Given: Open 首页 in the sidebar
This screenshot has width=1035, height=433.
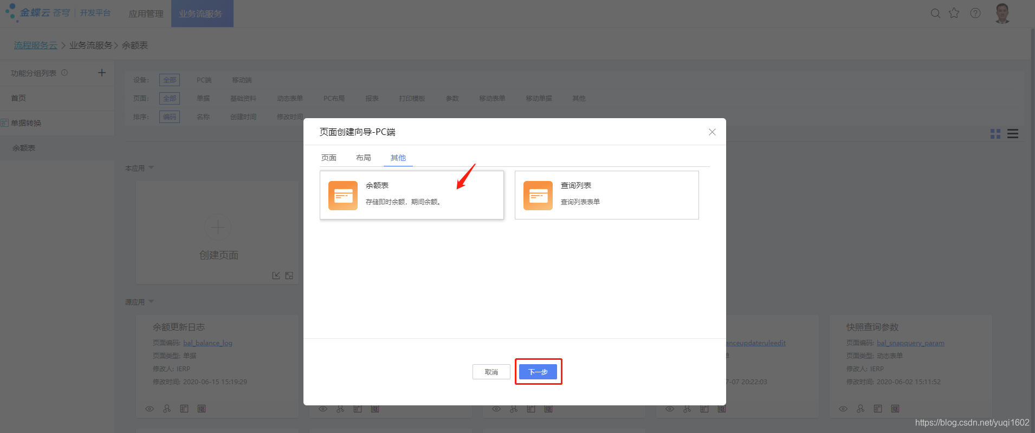Looking at the screenshot, I should (x=18, y=98).
